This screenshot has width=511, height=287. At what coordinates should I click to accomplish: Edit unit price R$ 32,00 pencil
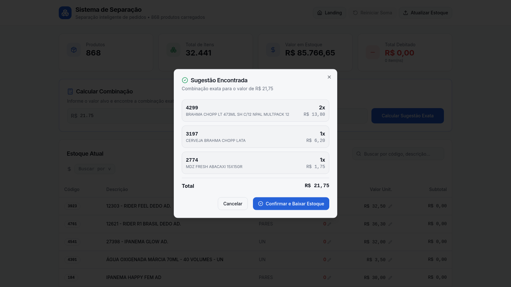390,242
